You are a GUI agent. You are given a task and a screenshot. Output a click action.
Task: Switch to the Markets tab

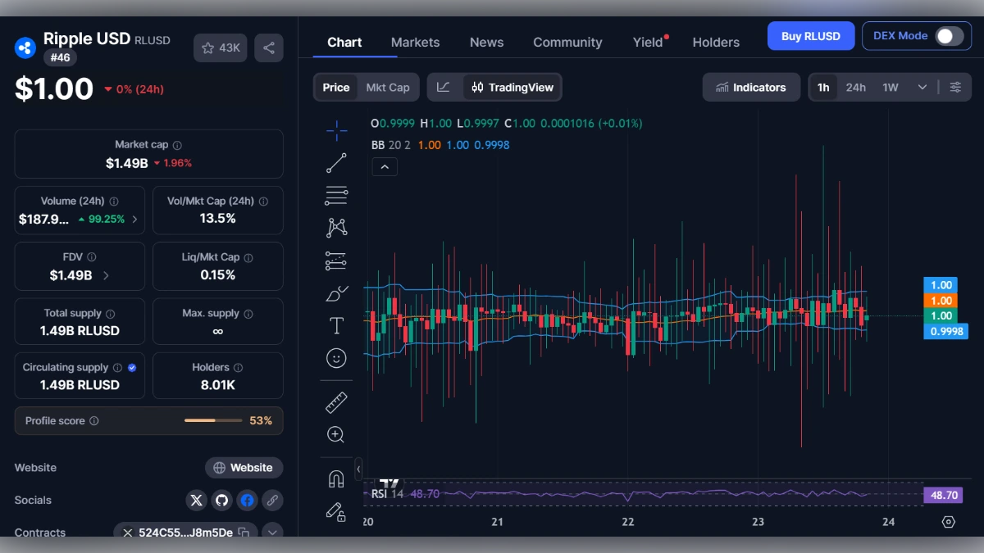coord(415,42)
